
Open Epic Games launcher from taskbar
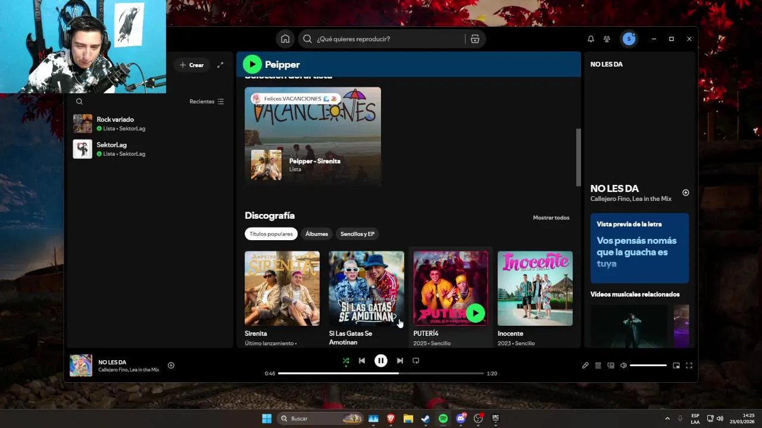495,418
